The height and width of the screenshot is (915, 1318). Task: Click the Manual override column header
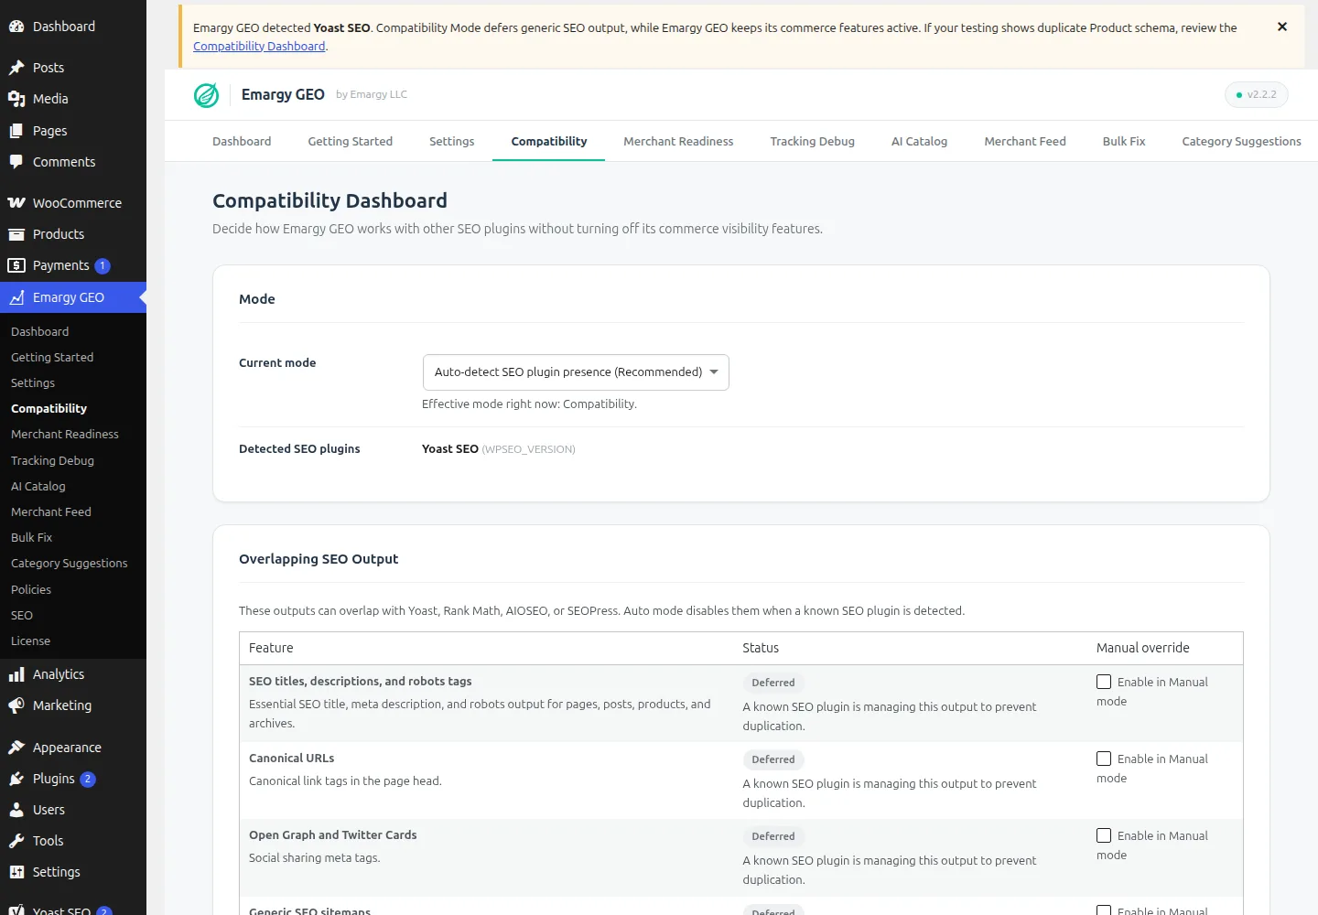(1143, 648)
